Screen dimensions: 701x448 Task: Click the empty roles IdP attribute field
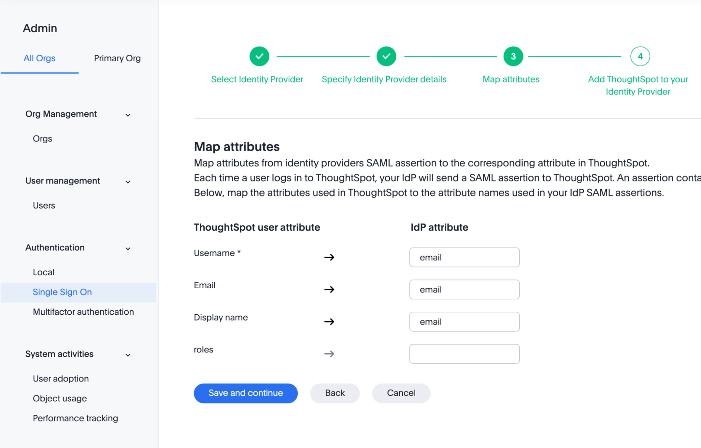(464, 354)
